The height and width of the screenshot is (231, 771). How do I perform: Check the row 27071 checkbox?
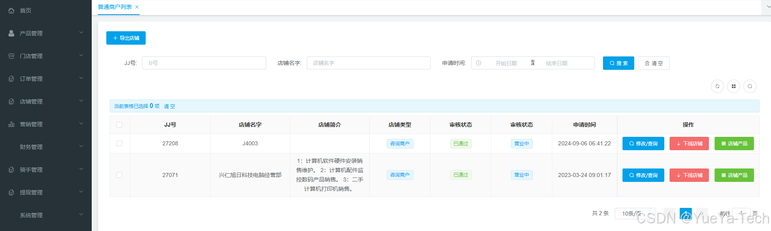pyautogui.click(x=119, y=175)
